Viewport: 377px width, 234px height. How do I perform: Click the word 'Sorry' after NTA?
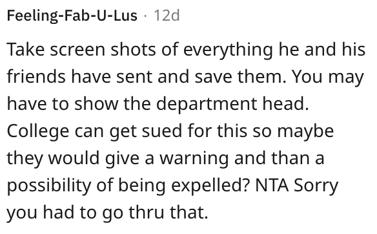316,187
